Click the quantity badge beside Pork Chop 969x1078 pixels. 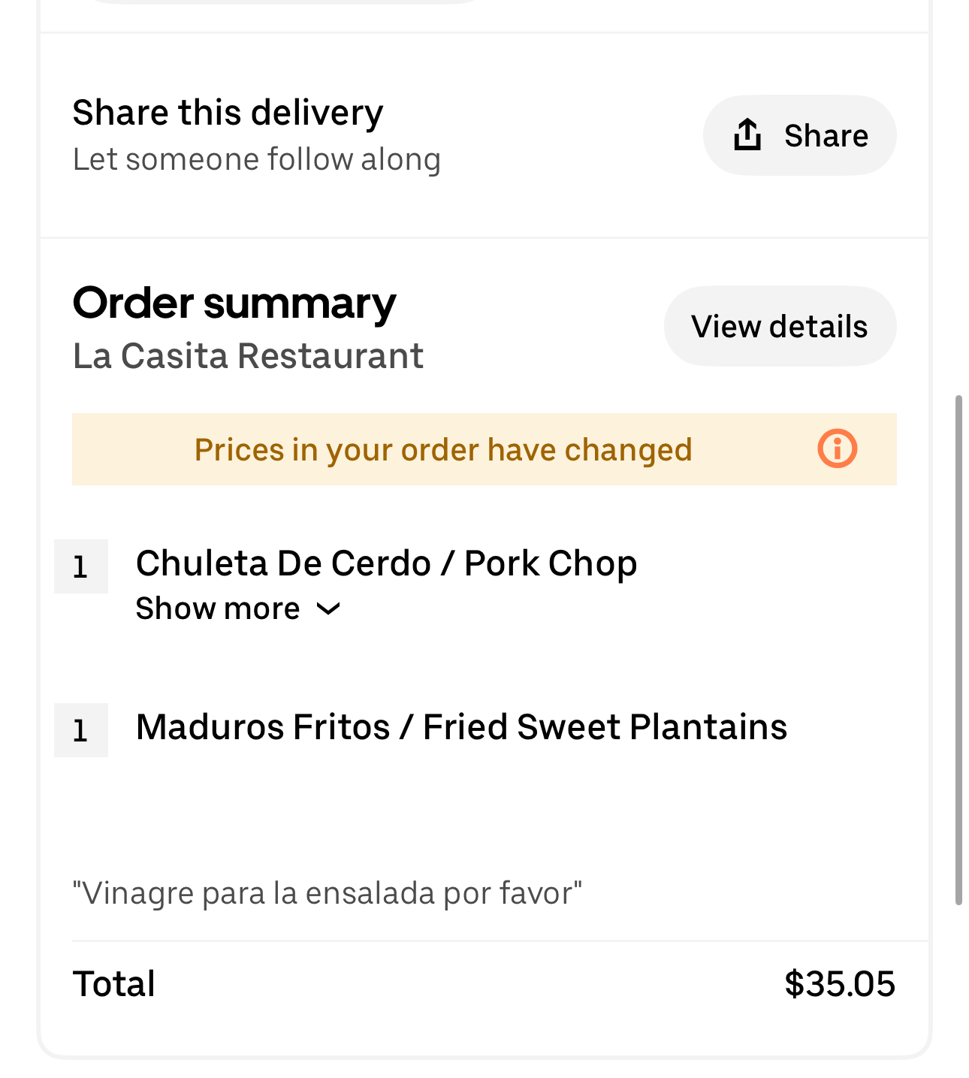coord(81,566)
